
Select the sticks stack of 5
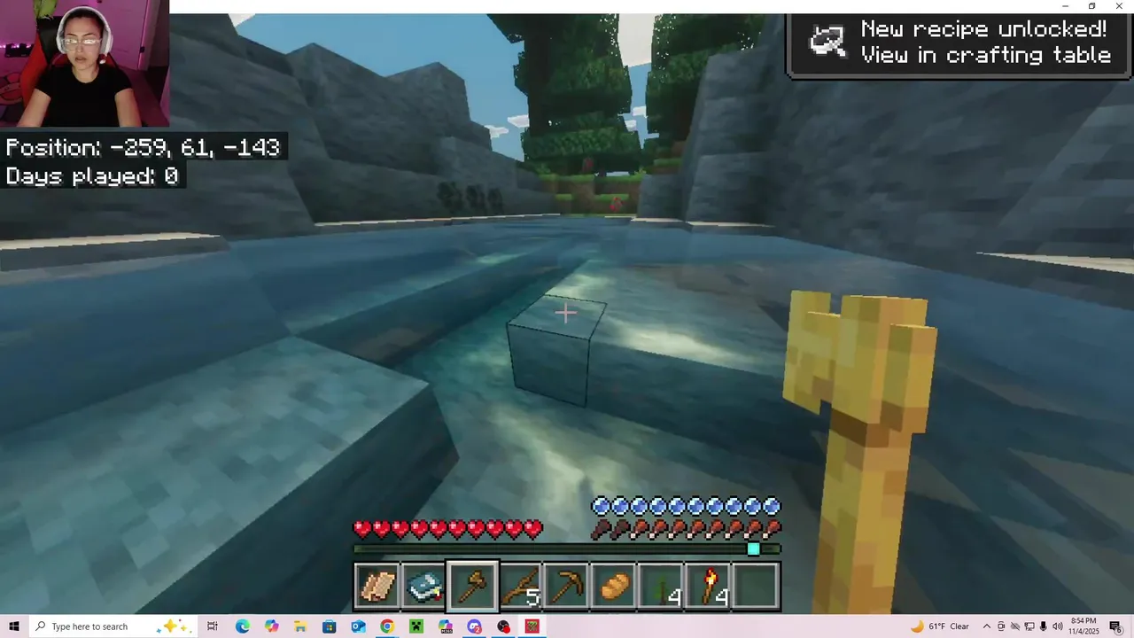(520, 586)
